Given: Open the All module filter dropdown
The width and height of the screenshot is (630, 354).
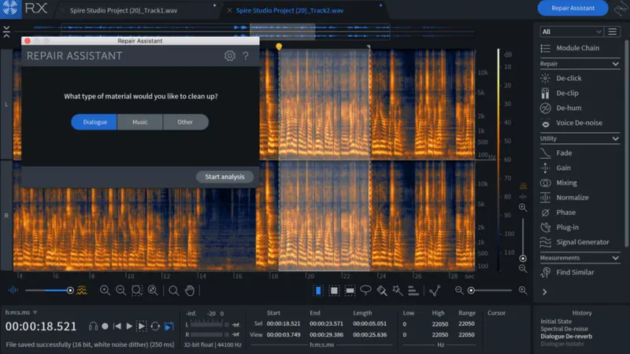Looking at the screenshot, I should click(x=571, y=31).
